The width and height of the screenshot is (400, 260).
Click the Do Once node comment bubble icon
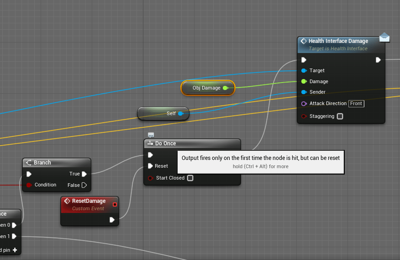click(151, 135)
